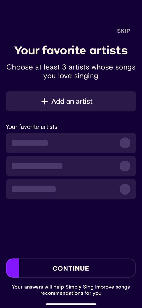
Task: Click the second row's placeholder name bar
Action: [x=37, y=166]
